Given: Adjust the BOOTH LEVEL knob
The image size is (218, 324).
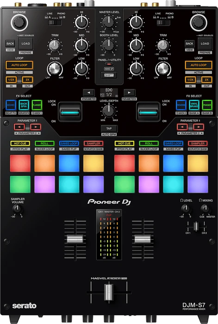Looking at the screenshot, I should [109, 45].
